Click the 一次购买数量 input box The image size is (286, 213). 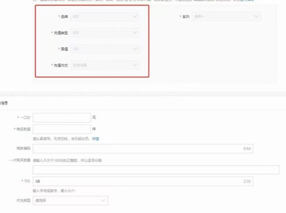[156, 170]
